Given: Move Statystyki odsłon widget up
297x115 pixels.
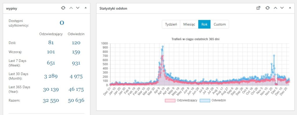Looking at the screenshot, I should 276,8.
